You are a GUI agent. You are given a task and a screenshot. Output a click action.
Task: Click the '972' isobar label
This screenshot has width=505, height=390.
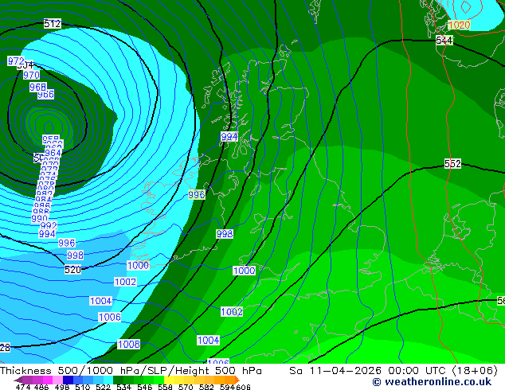click(x=16, y=60)
